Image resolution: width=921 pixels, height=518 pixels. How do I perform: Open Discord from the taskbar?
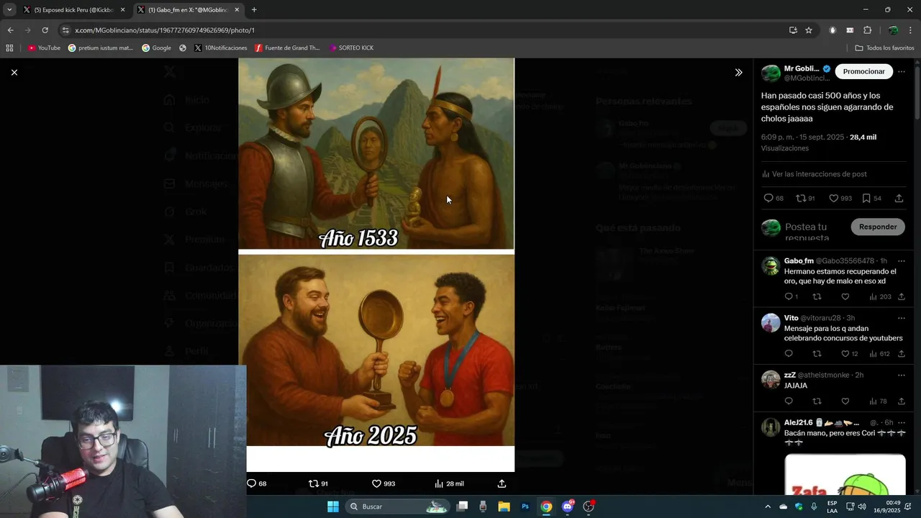point(568,506)
